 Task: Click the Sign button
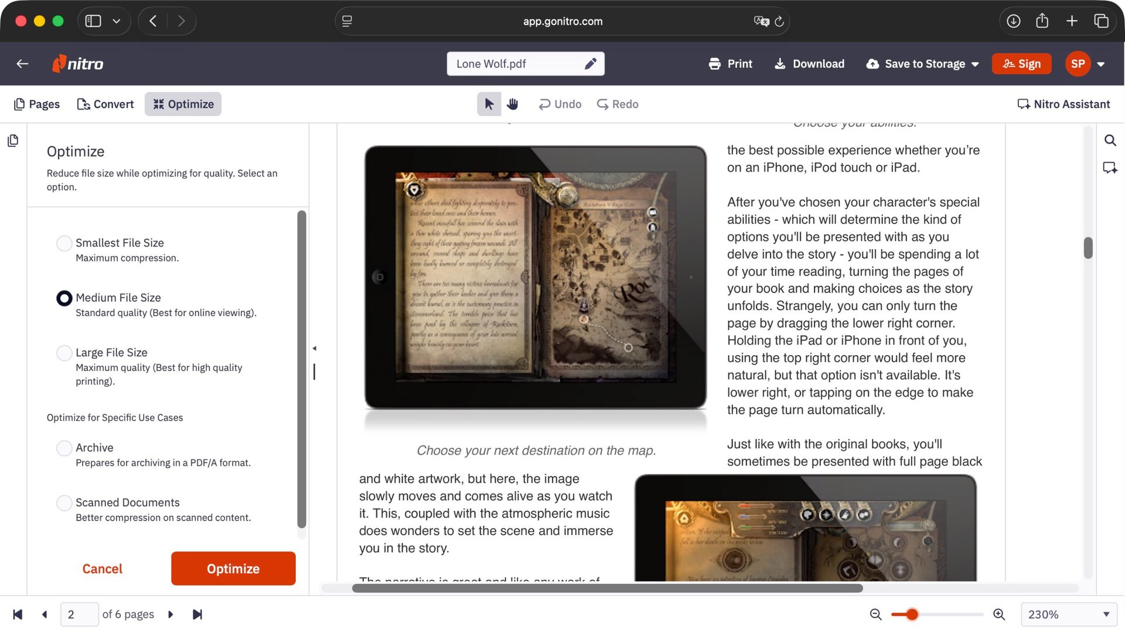coord(1021,64)
